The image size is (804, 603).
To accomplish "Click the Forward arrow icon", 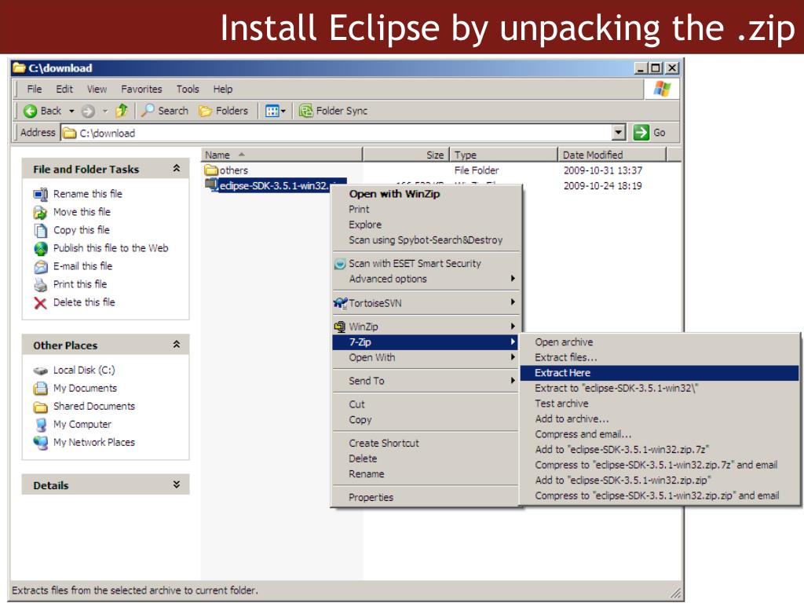I will coord(88,111).
